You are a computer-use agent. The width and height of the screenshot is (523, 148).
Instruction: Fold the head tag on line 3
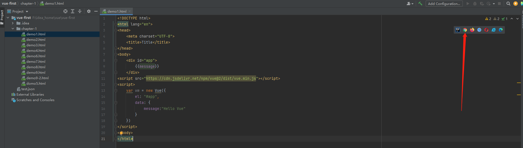pyautogui.click(x=116, y=30)
